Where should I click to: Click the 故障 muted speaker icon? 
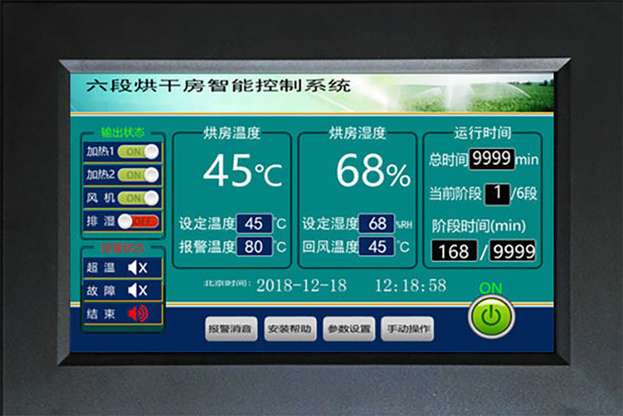click(136, 290)
